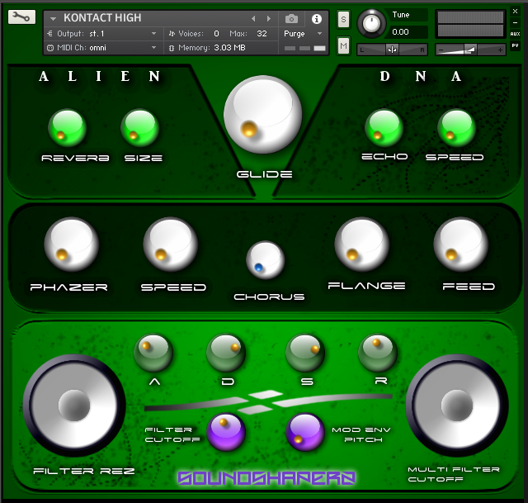Image resolution: width=528 pixels, height=503 pixels.
Task: Click the Voices count value 0
Action: 216,34
